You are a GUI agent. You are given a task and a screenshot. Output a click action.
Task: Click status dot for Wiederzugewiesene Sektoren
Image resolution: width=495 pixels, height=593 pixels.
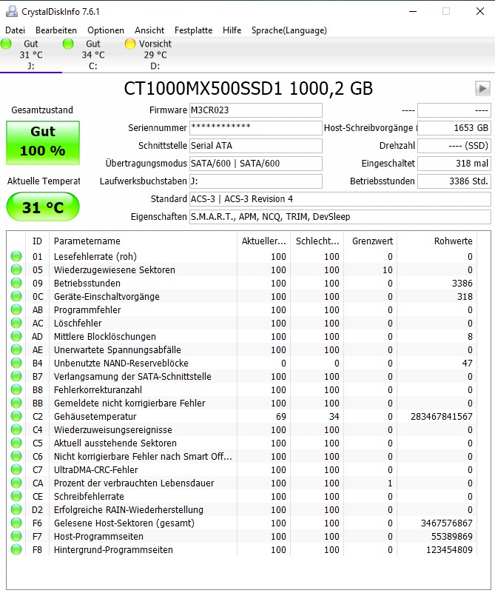click(x=16, y=269)
